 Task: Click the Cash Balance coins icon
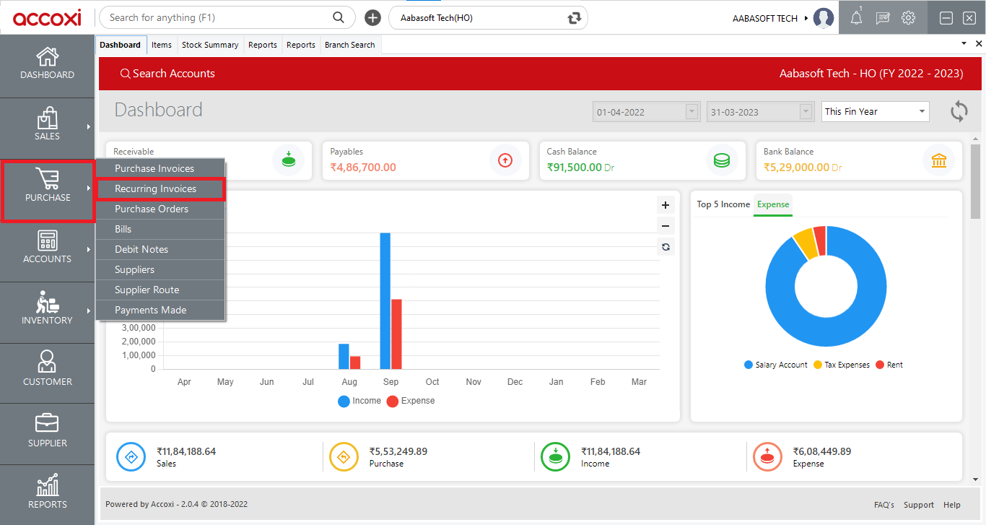coord(722,160)
